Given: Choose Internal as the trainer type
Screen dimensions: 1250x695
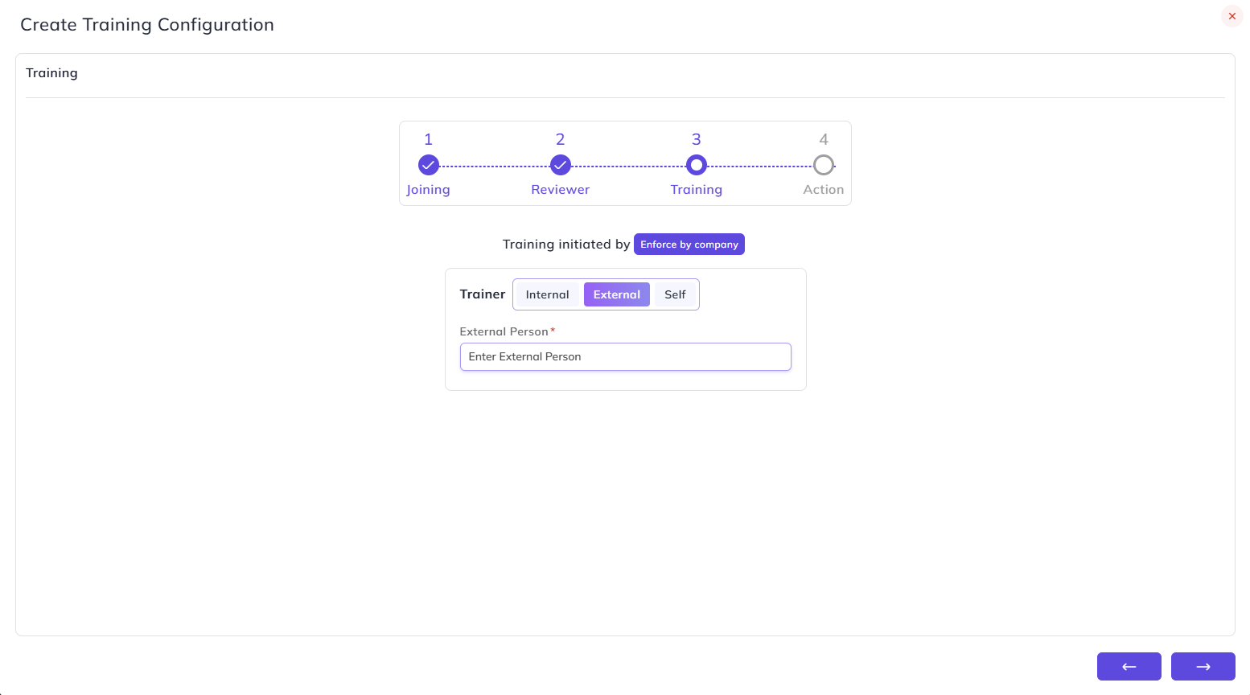Looking at the screenshot, I should pyautogui.click(x=548, y=294).
